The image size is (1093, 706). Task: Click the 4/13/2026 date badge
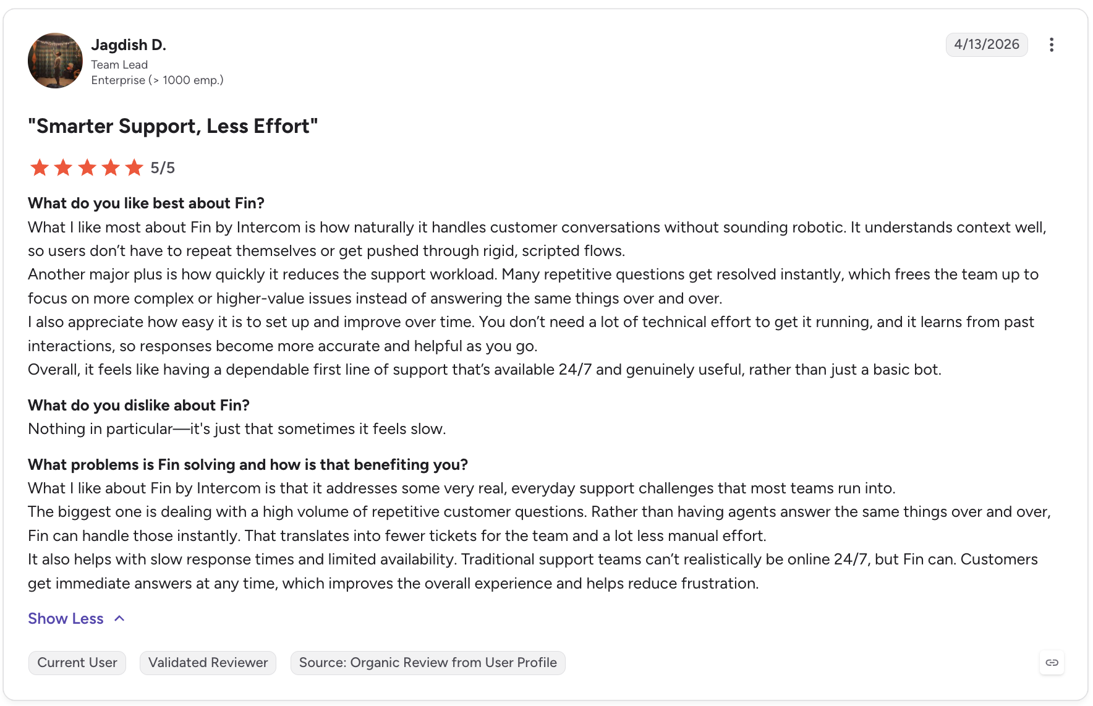[987, 45]
